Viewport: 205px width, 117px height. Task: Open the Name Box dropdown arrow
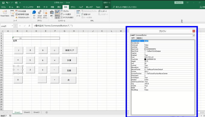click(x=12, y=26)
